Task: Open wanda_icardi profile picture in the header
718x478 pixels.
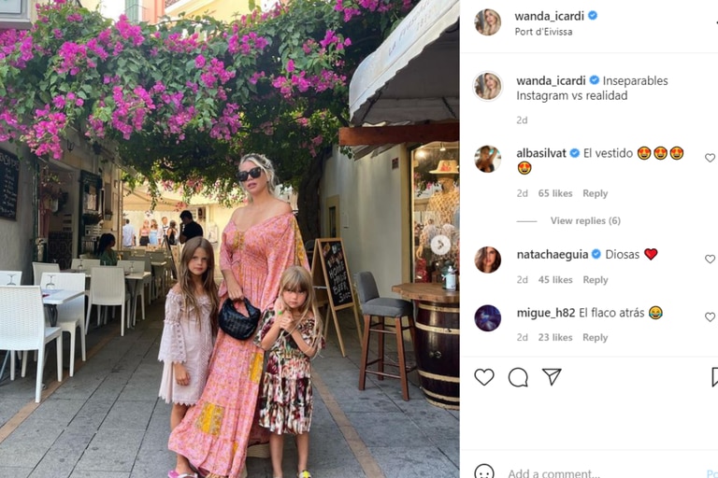Action: 488,22
